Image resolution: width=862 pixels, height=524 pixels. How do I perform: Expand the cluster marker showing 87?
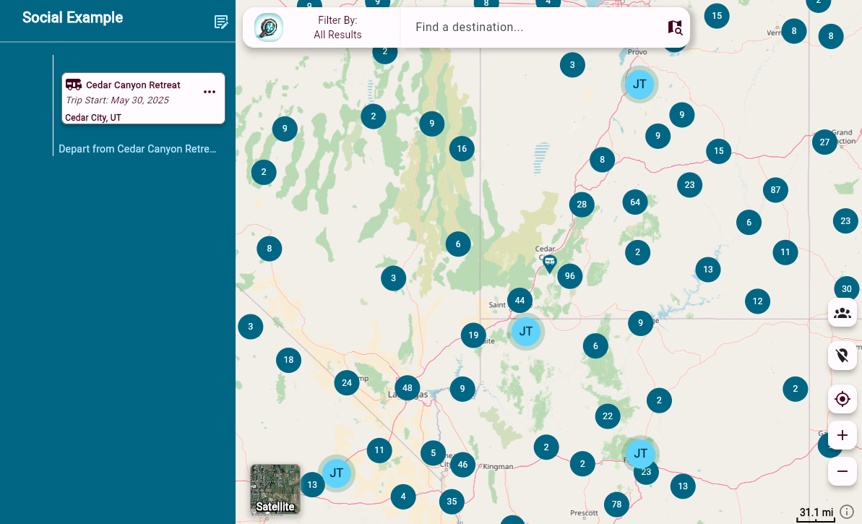coord(775,190)
